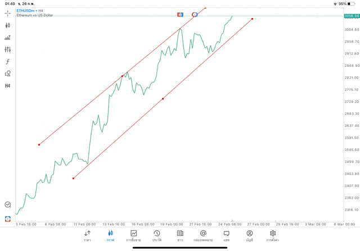The height and width of the screenshot is (251, 360).
Task: Open the News tab (ข่าว)
Action: click(x=180, y=235)
